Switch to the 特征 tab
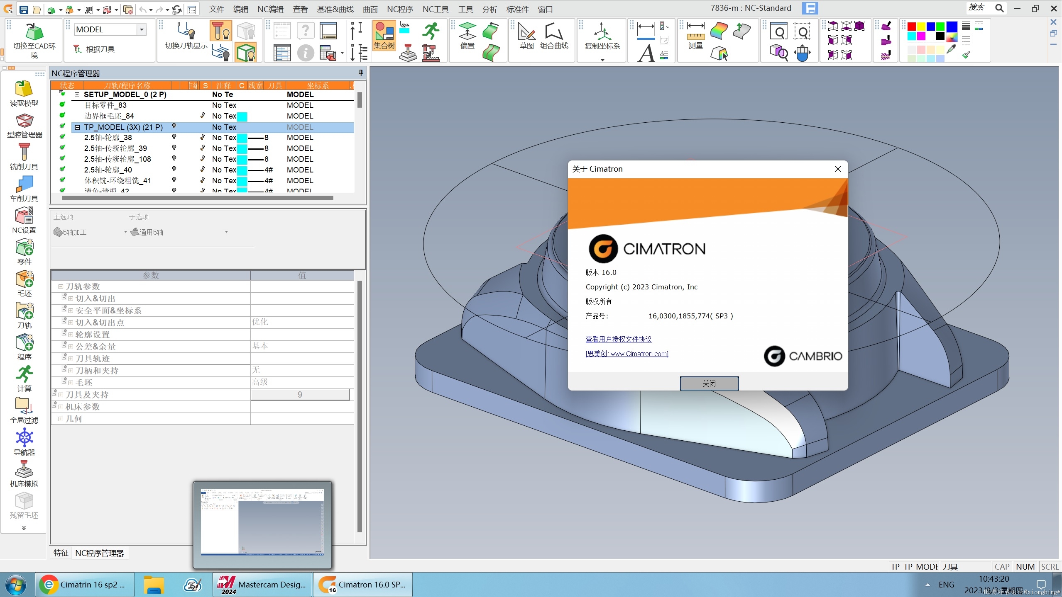Viewport: 1062px width, 597px height. tap(61, 553)
